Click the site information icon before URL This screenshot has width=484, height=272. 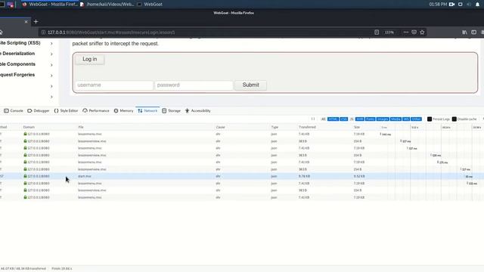[x=44, y=32]
